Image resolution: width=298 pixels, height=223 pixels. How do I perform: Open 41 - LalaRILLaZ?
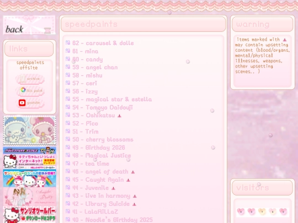coord(95,211)
